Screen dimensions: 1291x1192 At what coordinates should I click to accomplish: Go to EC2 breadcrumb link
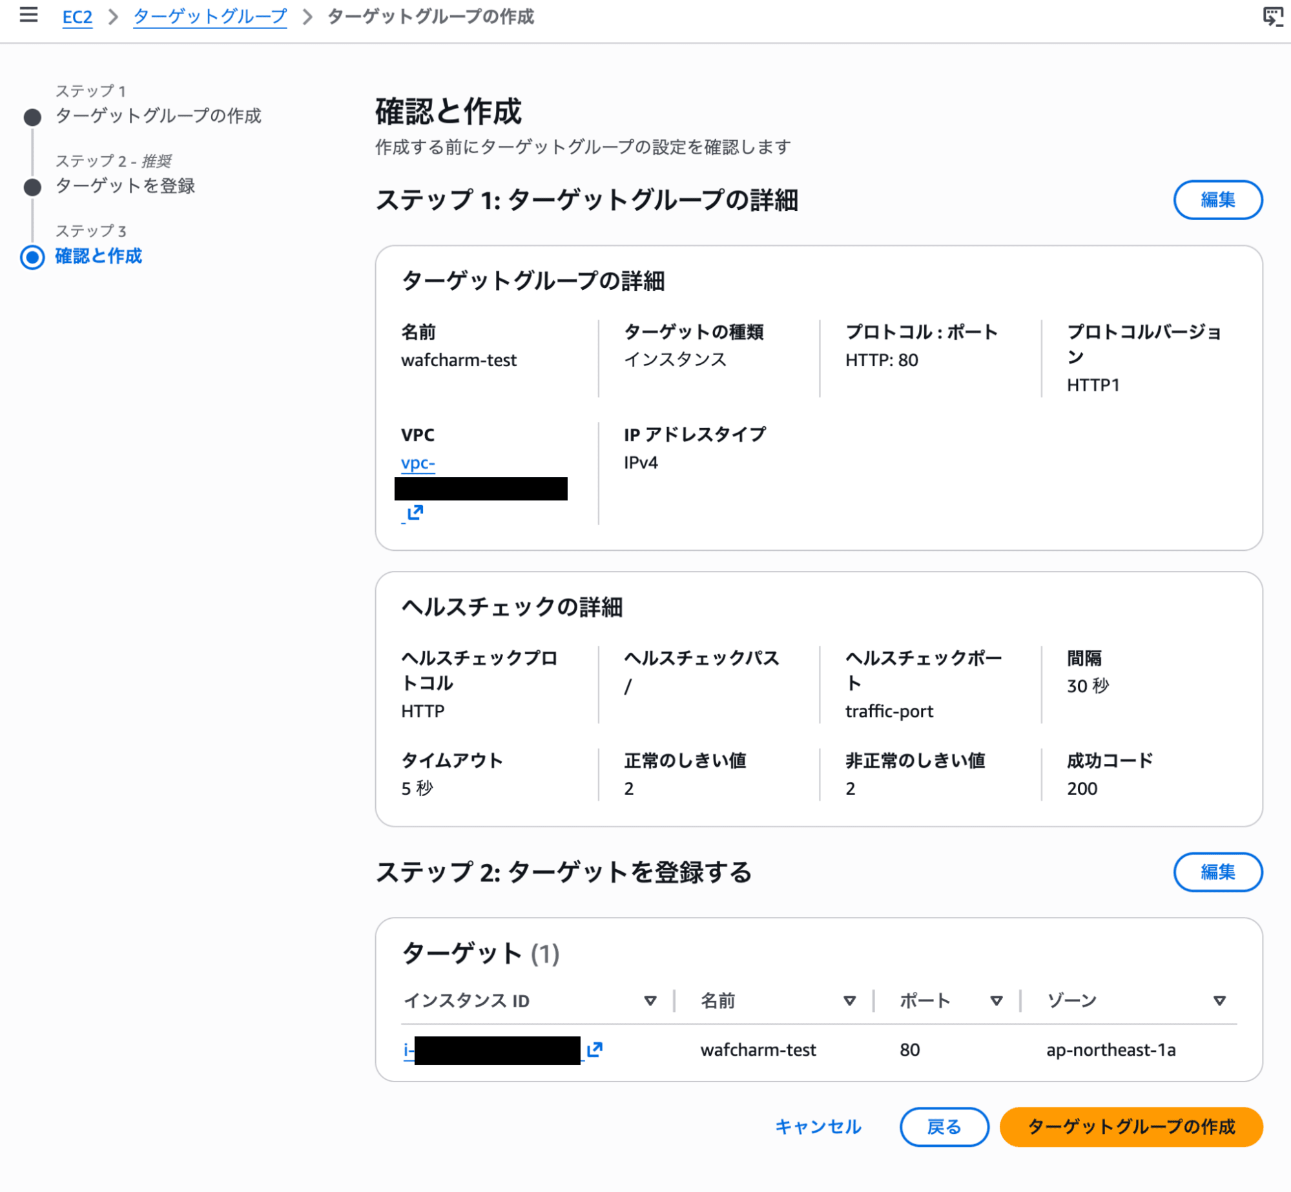tap(77, 17)
